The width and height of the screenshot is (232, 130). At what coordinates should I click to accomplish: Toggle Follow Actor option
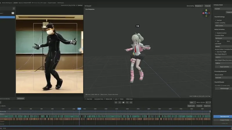129,99
